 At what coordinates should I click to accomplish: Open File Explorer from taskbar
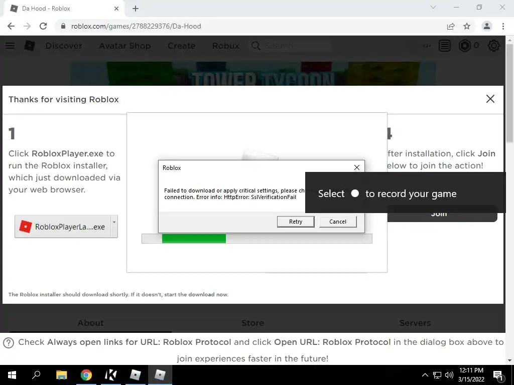coord(61,375)
